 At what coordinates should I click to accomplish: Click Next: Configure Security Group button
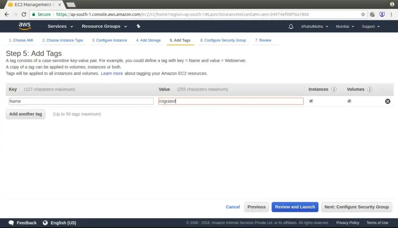pos(357,207)
